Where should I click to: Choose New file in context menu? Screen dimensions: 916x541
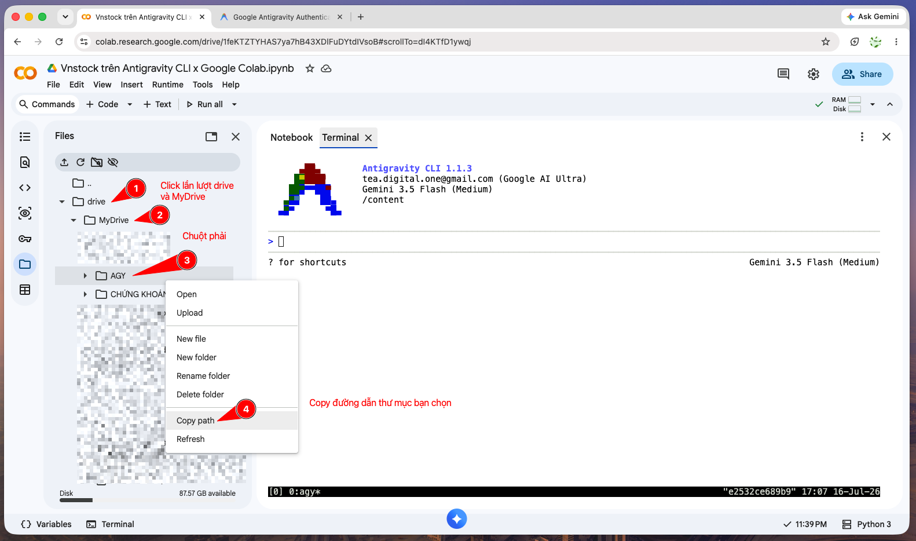(232, 339)
